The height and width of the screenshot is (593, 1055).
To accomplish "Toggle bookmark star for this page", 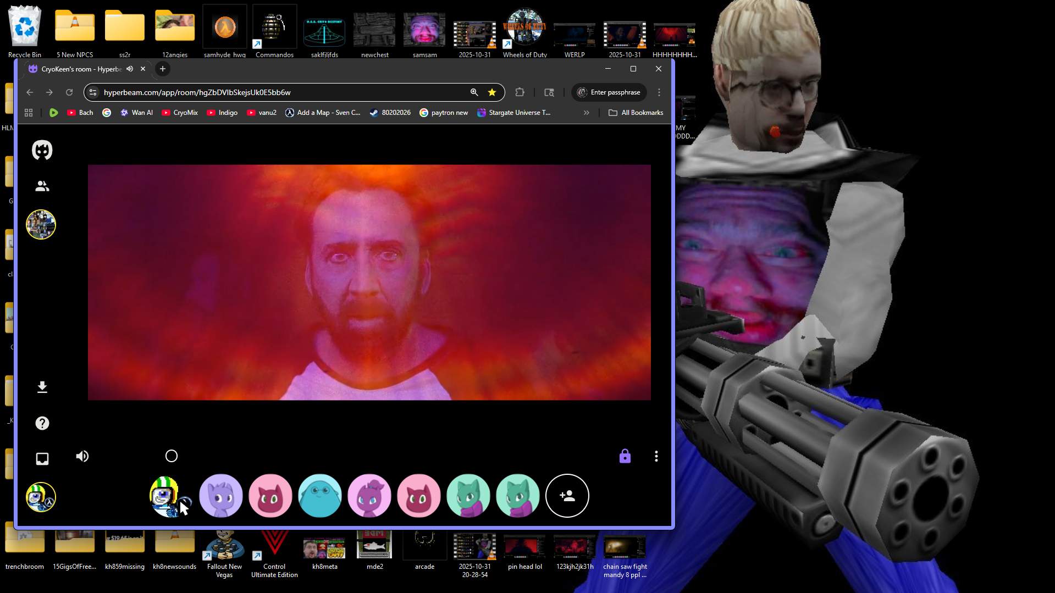I will pos(492,92).
